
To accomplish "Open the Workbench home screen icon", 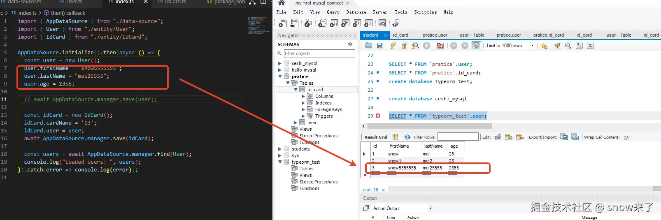I will pos(282,3).
